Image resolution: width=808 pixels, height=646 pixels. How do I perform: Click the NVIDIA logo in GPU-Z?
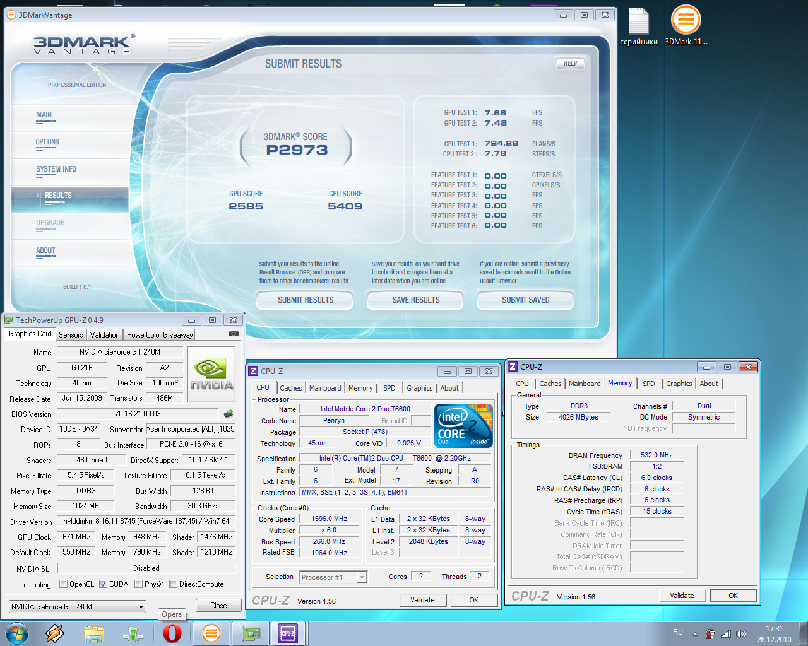point(211,374)
